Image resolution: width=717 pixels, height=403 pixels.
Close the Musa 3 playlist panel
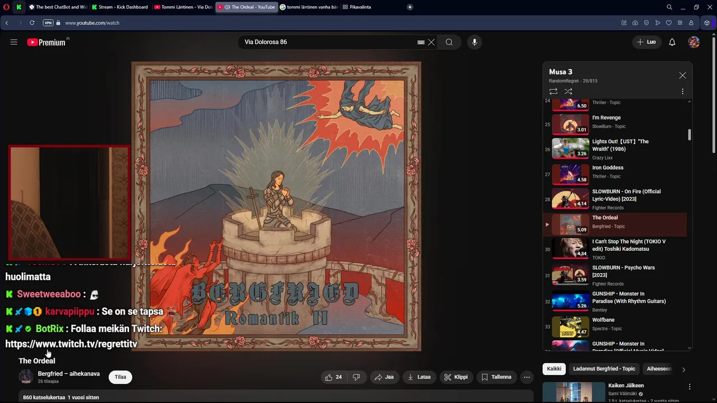[682, 76]
